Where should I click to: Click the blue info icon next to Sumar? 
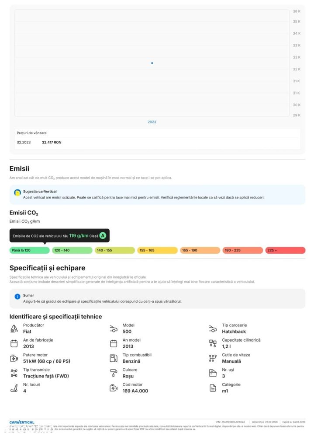pyautogui.click(x=17, y=297)
